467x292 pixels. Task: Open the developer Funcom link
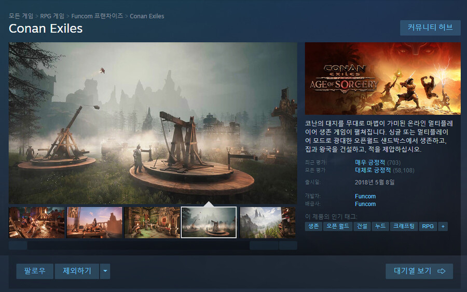[x=365, y=196]
